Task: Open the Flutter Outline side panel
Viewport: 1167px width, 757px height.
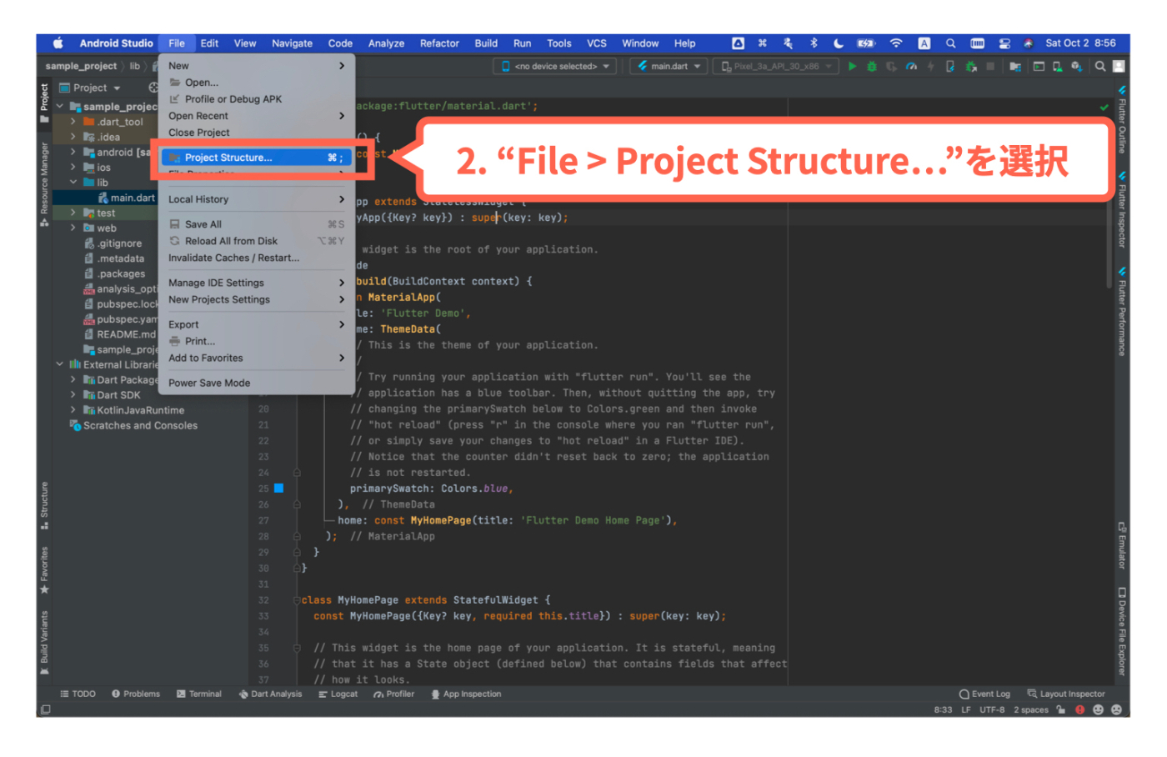Action: point(1122,119)
